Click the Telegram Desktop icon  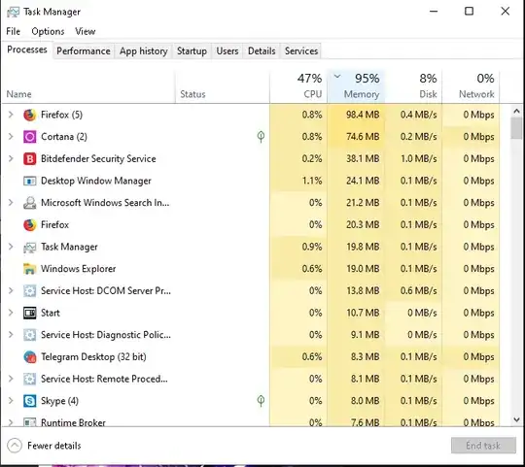click(29, 357)
